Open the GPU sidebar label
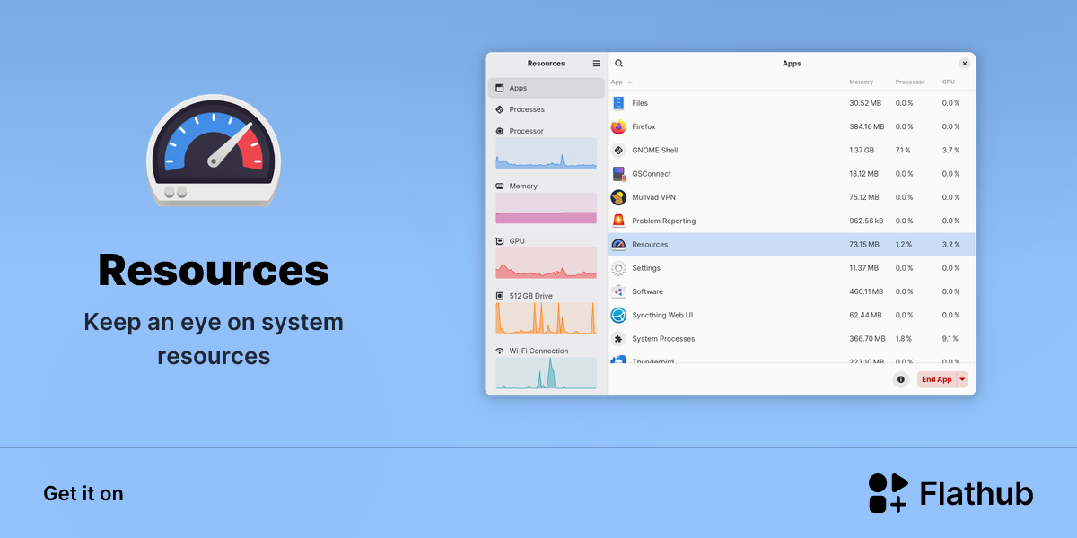 (517, 241)
